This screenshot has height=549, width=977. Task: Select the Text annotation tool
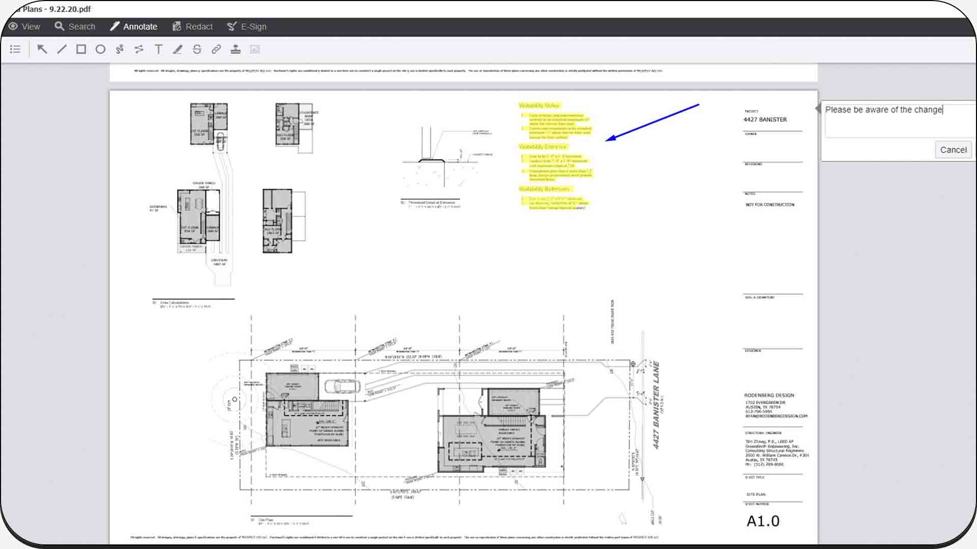158,49
